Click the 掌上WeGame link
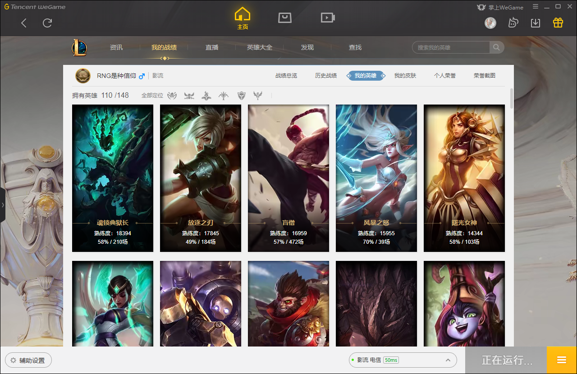The height and width of the screenshot is (374, 577). 507,7
